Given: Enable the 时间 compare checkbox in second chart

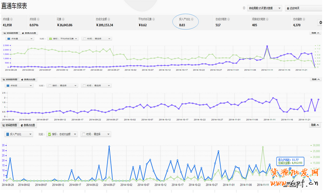Looking at the screenshot, I should [x=84, y=85].
